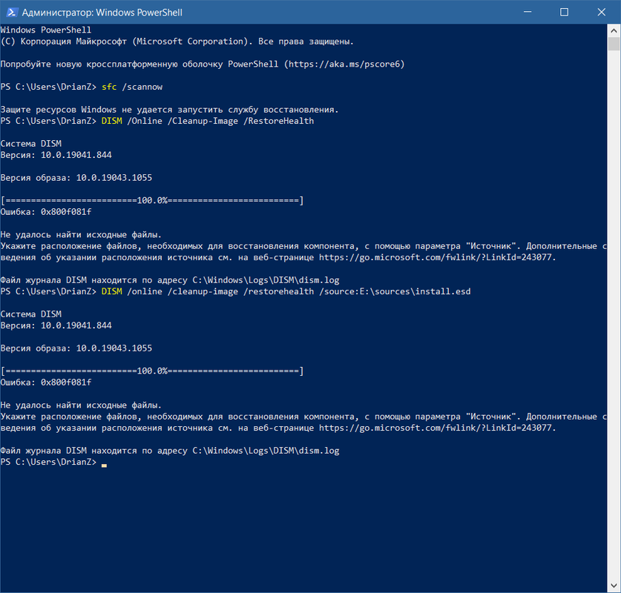Click the second 'Ошибка: 0x800f081f' line
Viewport: 621px width, 593px height.
click(46, 382)
